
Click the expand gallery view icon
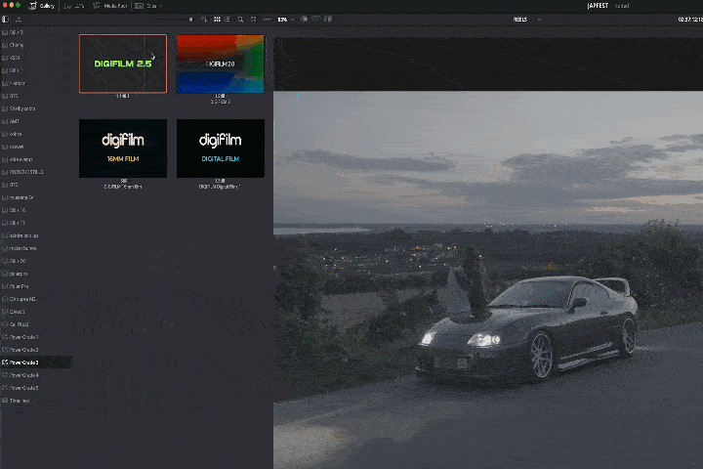pyautogui.click(x=254, y=20)
